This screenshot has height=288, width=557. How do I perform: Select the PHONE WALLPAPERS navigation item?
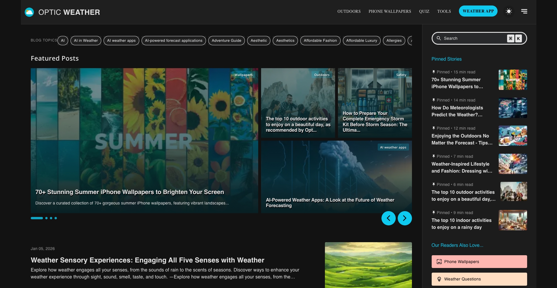coord(390,11)
